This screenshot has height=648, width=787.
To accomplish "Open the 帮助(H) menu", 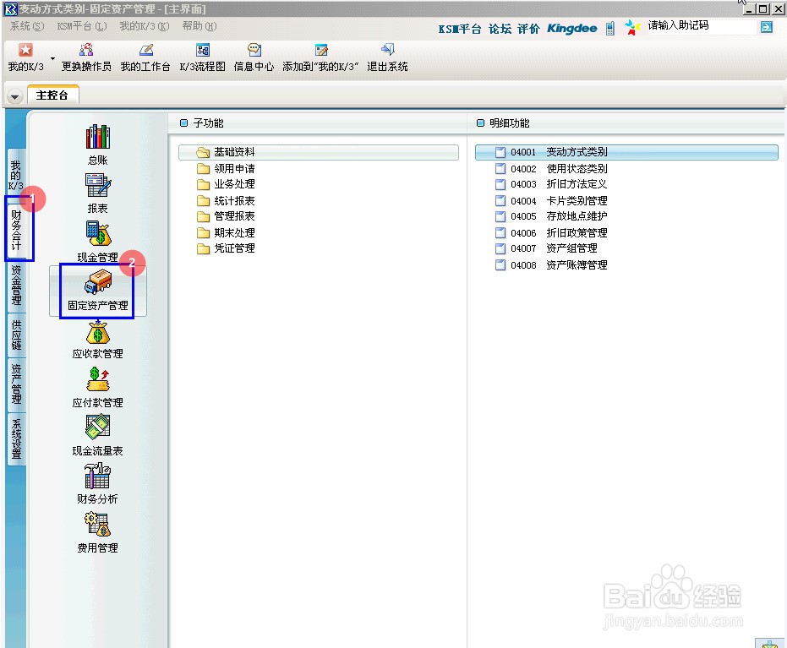I will 199,26.
